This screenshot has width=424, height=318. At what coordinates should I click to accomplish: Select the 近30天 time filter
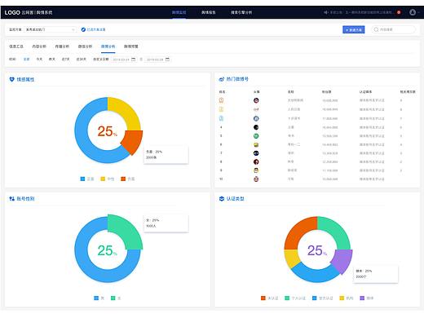coord(81,60)
